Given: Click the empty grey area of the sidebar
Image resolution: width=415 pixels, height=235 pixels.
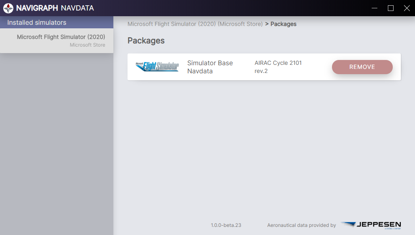Looking at the screenshot, I should click(x=57, y=142).
